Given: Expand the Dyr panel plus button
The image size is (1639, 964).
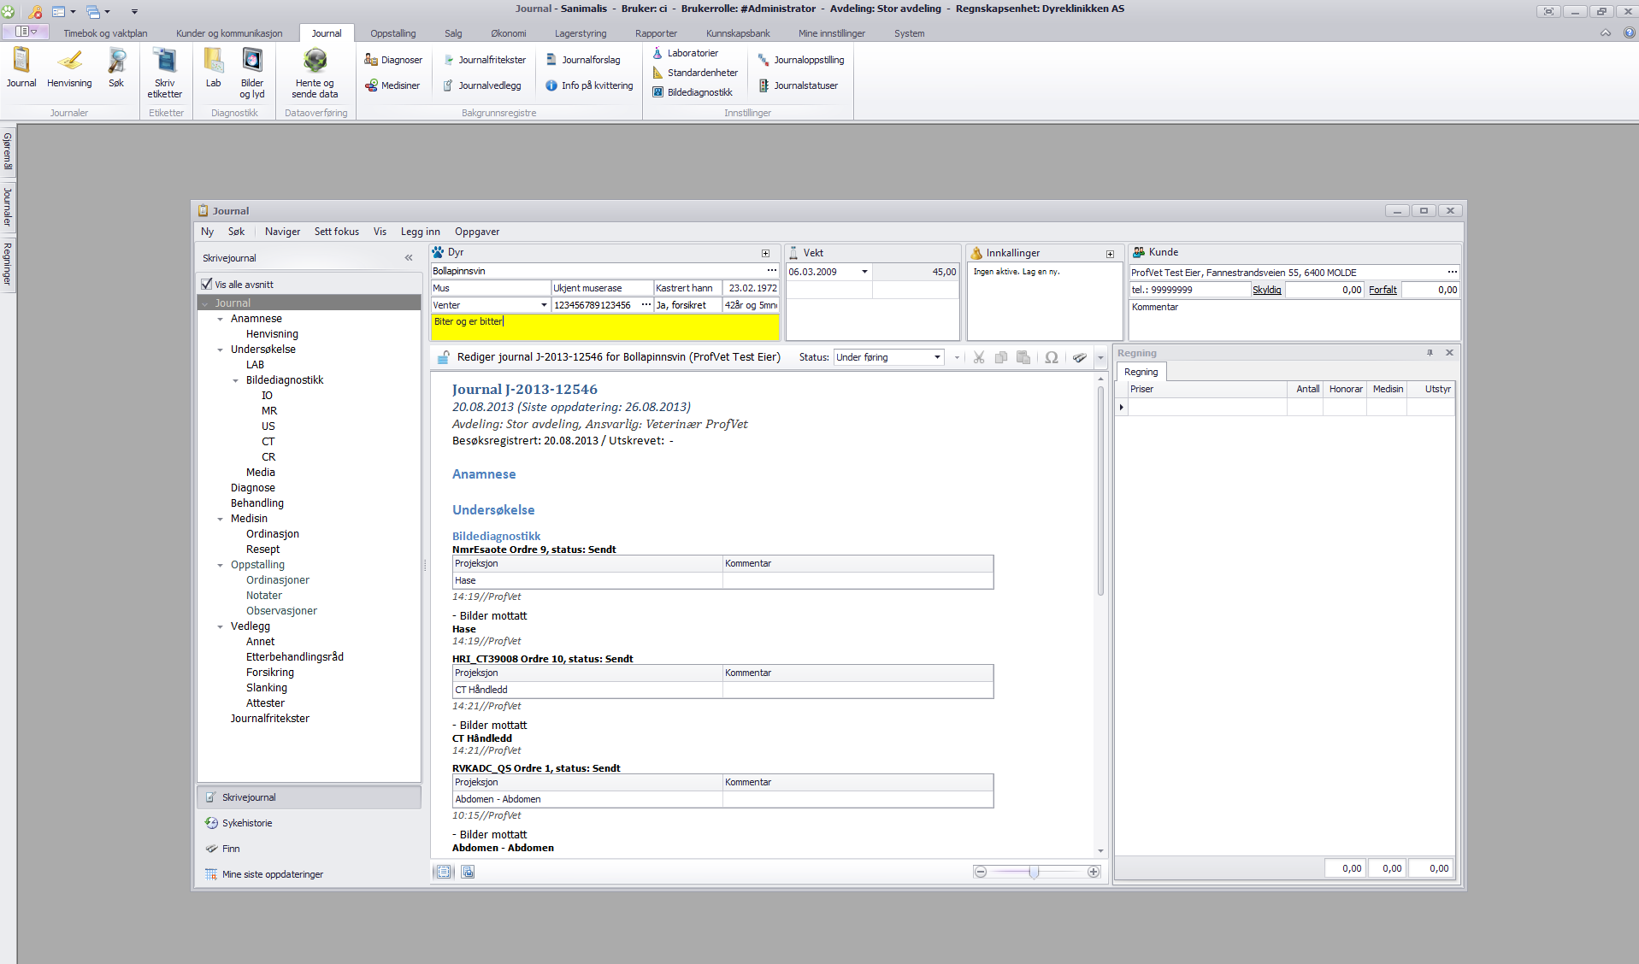Looking at the screenshot, I should click(x=765, y=253).
